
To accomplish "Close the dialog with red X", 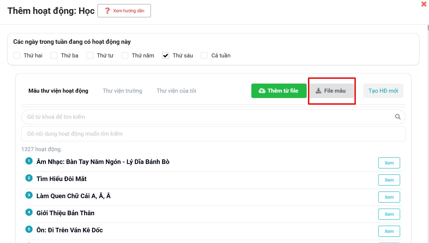I will (424, 4).
